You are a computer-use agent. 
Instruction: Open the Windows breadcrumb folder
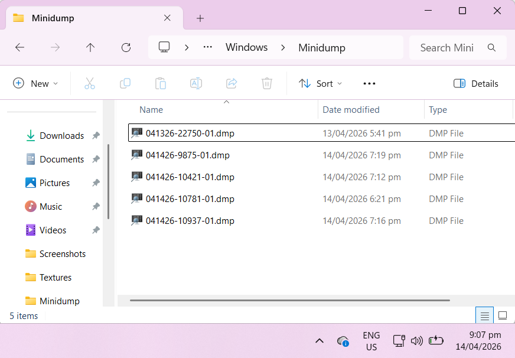tap(246, 47)
